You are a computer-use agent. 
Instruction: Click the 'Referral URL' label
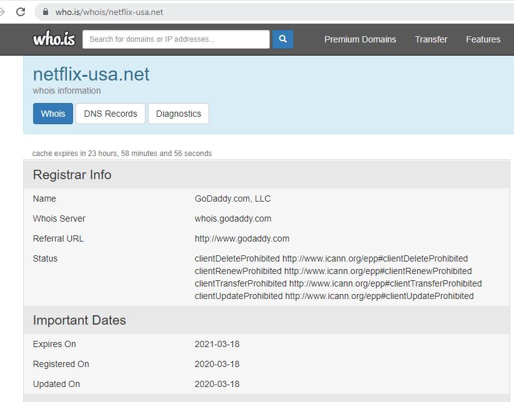58,238
